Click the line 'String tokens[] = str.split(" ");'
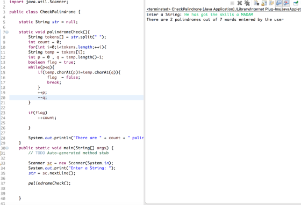The width and height of the screenshot is (301, 205). pos(67,37)
